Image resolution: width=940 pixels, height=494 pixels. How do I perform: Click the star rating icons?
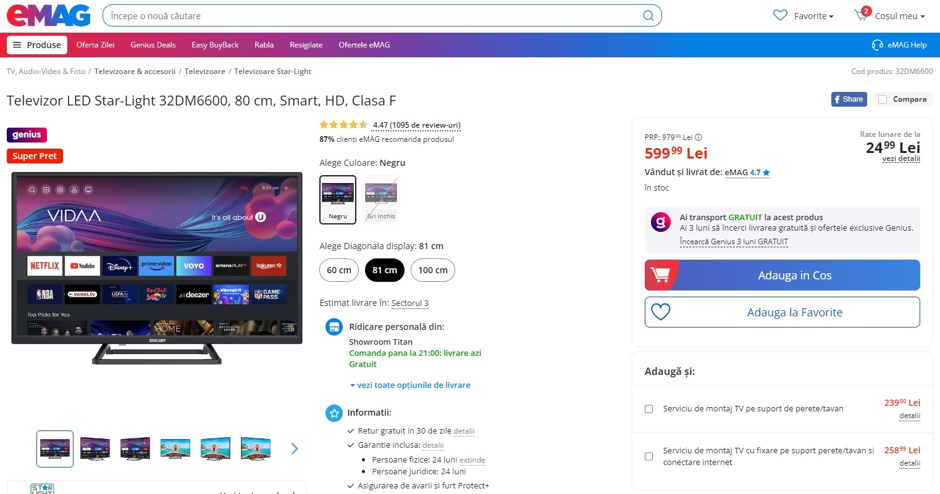343,125
